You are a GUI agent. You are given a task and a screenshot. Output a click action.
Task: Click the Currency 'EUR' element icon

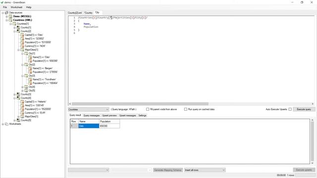(x=22, y=113)
